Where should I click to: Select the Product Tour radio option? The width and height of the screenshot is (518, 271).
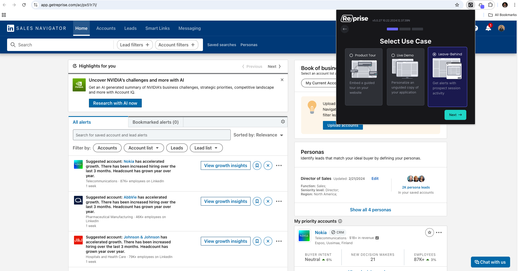point(351,55)
